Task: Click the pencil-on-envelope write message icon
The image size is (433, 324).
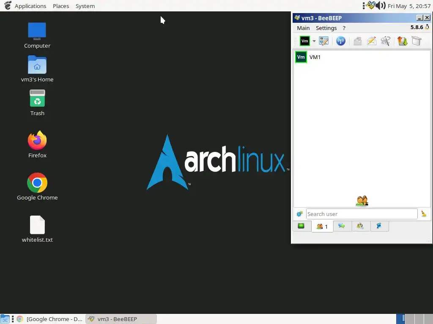Action: [372, 41]
